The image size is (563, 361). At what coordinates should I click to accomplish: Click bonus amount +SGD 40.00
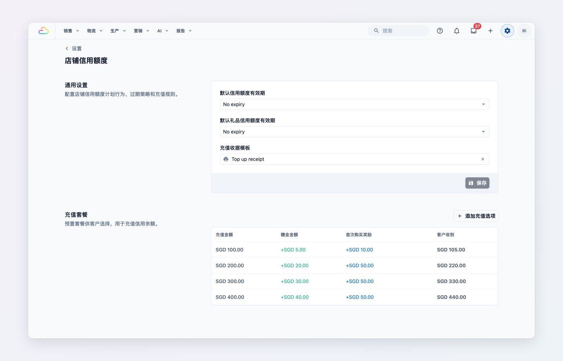tap(295, 297)
